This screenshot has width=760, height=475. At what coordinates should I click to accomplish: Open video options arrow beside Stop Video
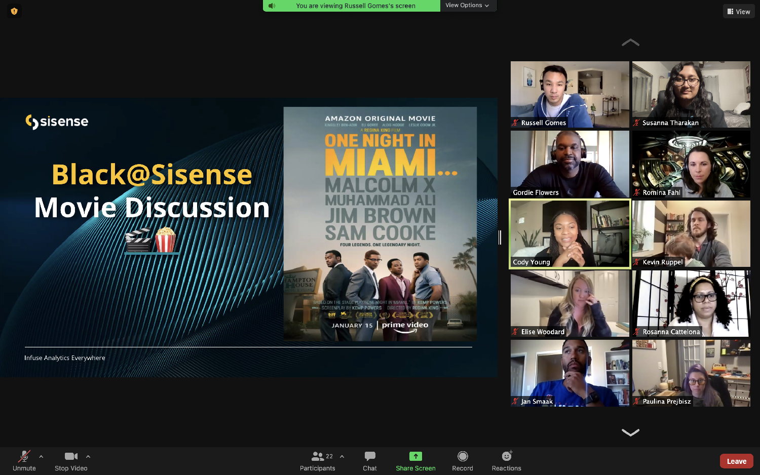click(88, 456)
